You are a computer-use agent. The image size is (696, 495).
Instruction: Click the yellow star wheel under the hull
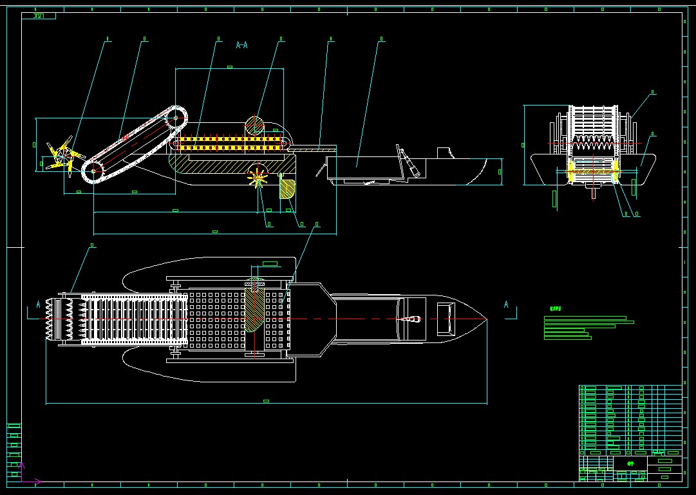click(x=258, y=178)
